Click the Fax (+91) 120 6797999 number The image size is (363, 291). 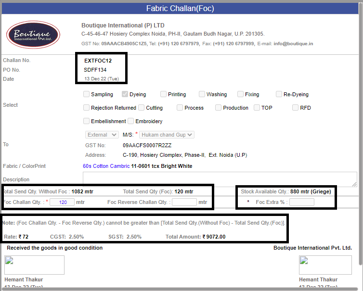click(233, 44)
